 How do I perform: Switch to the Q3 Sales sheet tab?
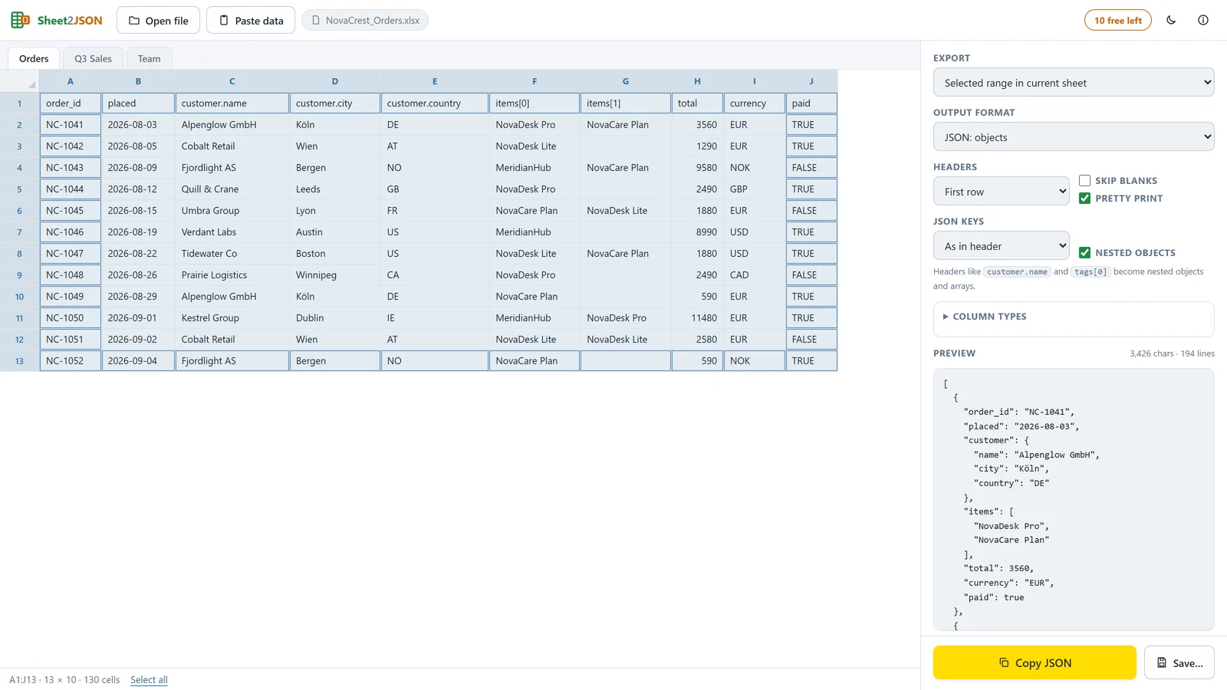click(93, 58)
